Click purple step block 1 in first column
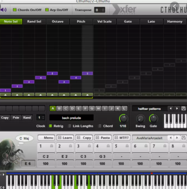The image size is (187, 189). 5,90
